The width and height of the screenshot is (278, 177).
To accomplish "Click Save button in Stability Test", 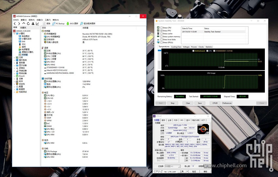I will click(200, 103).
